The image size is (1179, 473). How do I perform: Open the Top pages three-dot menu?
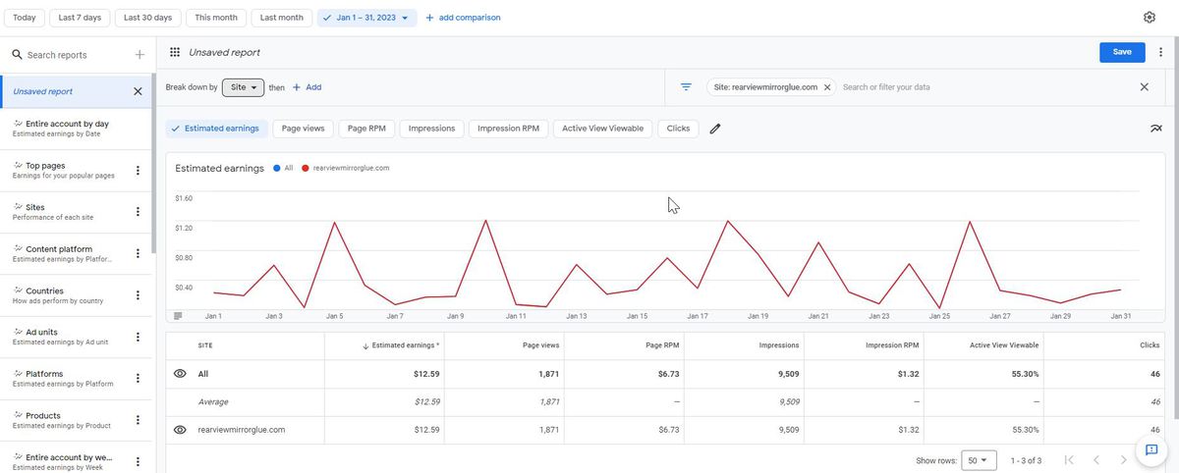(x=138, y=171)
